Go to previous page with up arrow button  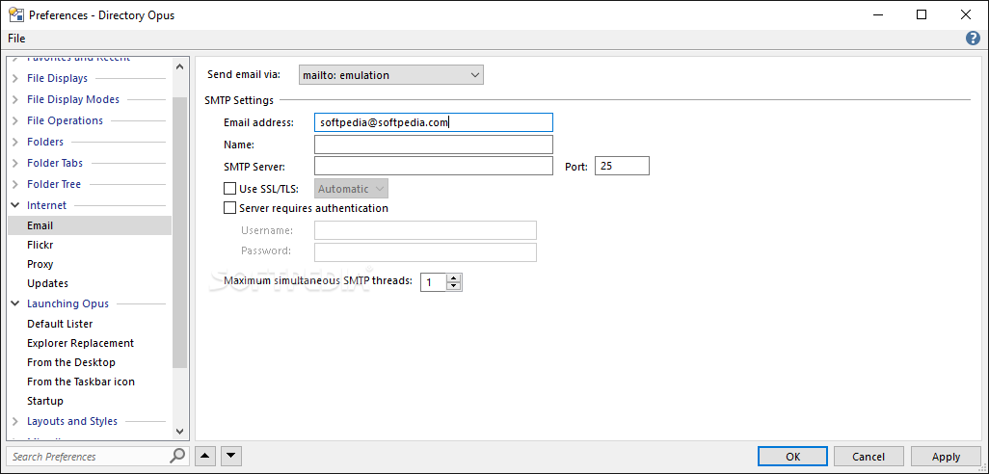206,456
